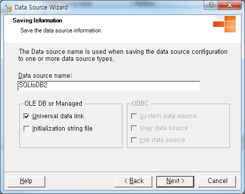Check the System data source checkbox
This screenshot has height=194, width=245.
tap(134, 116)
